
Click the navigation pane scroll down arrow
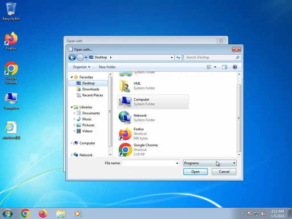110,155
